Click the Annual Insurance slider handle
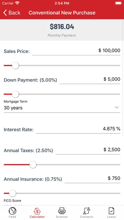The width and height of the screenshot is (124, 220). click(13, 193)
